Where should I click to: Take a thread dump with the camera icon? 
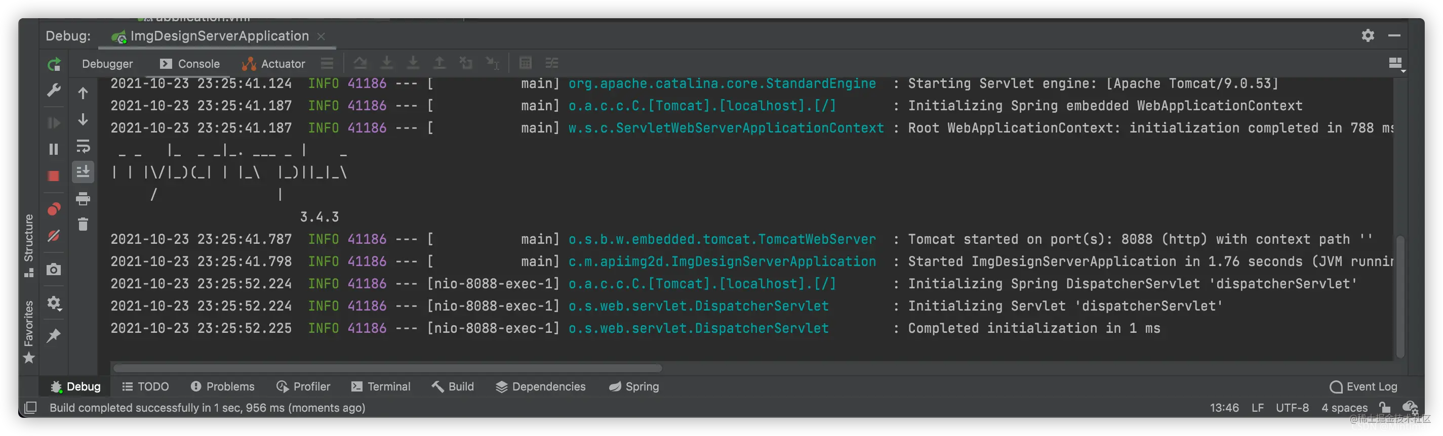[54, 270]
